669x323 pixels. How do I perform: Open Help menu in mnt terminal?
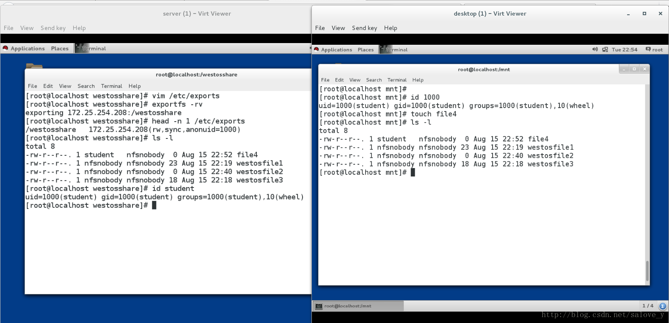[x=418, y=80]
